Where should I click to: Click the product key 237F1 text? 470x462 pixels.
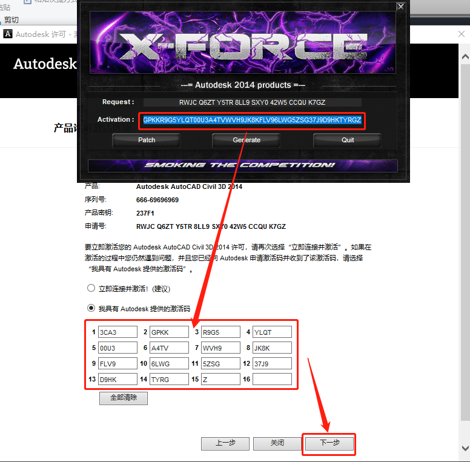click(x=145, y=213)
